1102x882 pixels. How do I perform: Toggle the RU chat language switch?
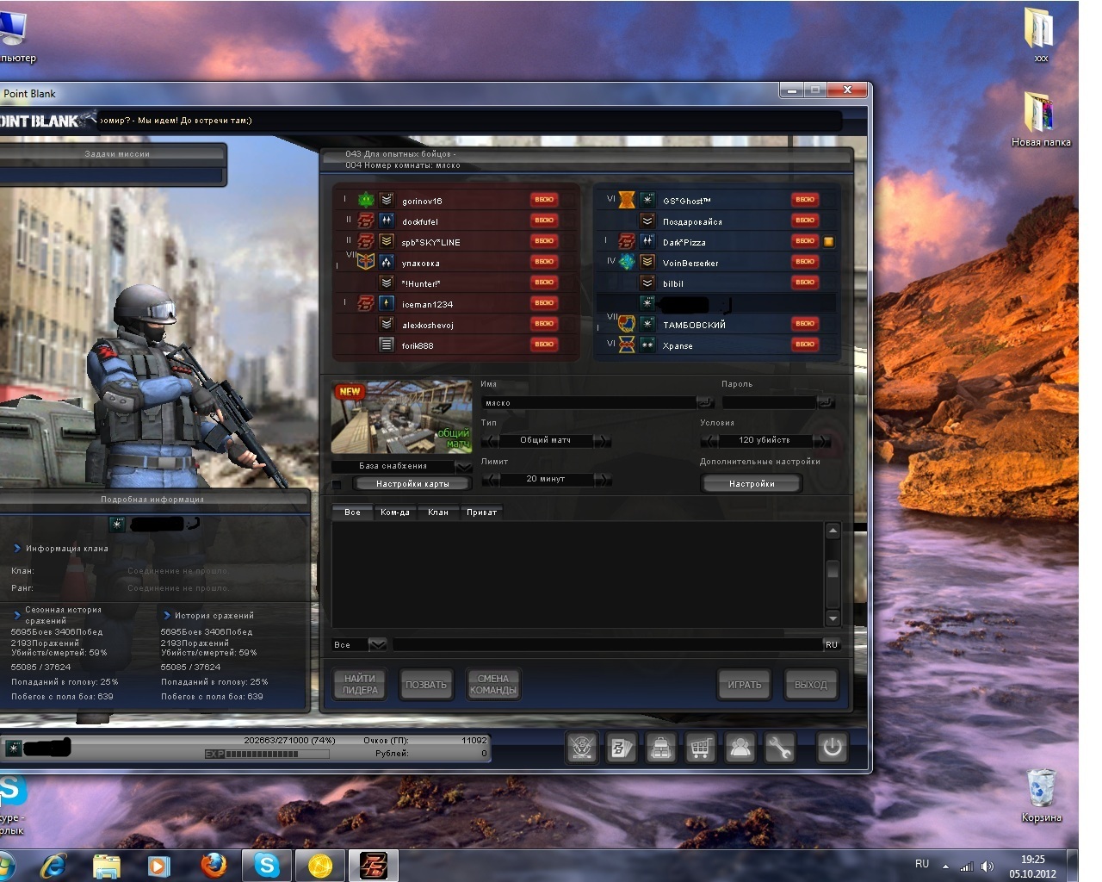click(x=831, y=644)
